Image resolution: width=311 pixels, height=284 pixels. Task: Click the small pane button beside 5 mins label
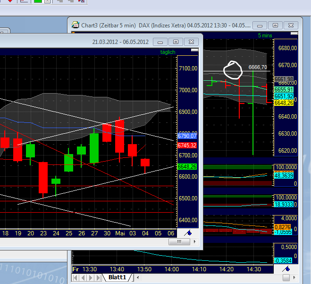click(x=294, y=34)
